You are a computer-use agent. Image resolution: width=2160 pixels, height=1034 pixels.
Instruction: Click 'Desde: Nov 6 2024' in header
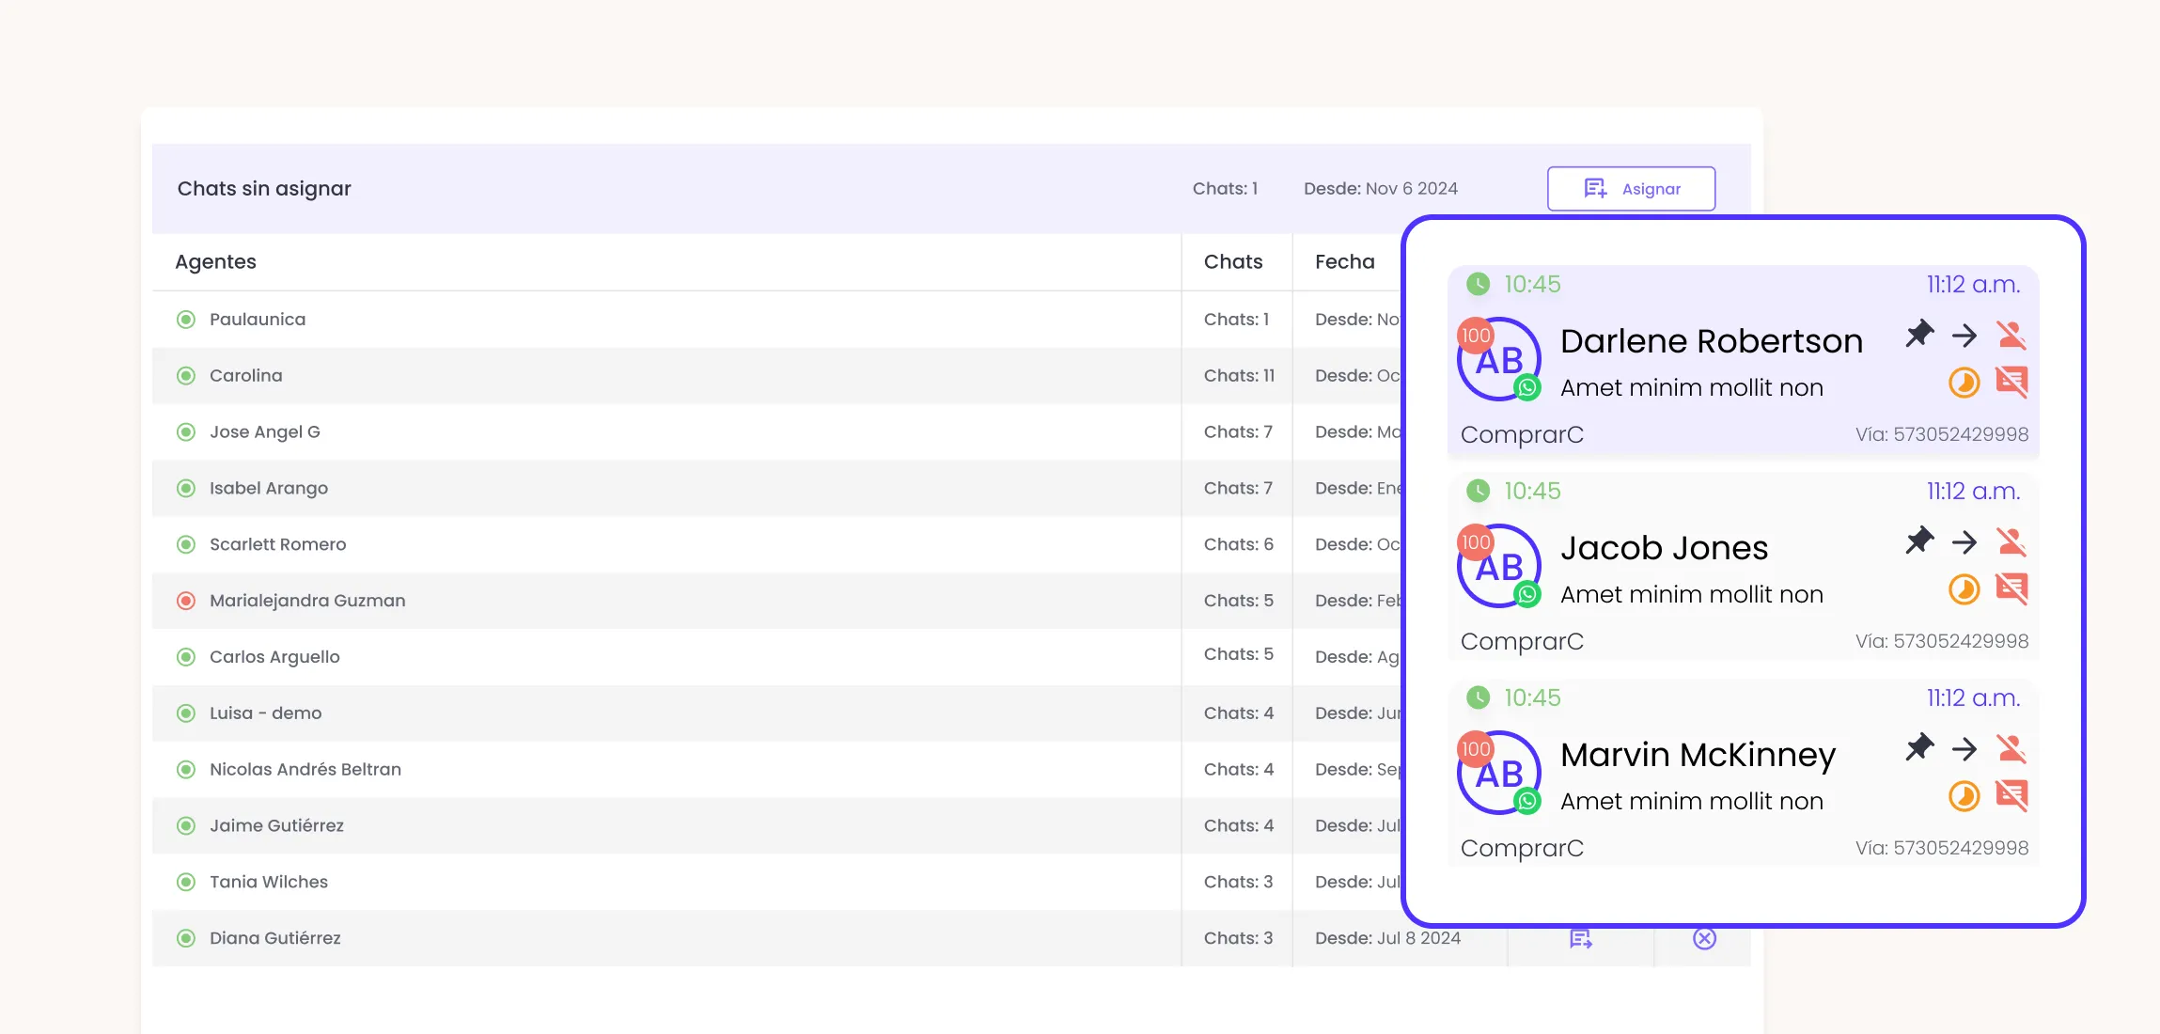(1381, 189)
